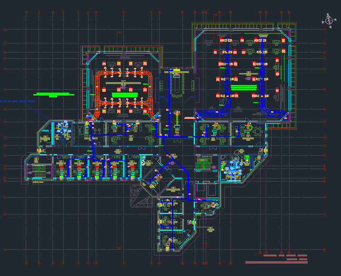This screenshot has width=341, height=276.
Task: Select the green rectangle inside the orange duct loop
Action: [x=124, y=95]
